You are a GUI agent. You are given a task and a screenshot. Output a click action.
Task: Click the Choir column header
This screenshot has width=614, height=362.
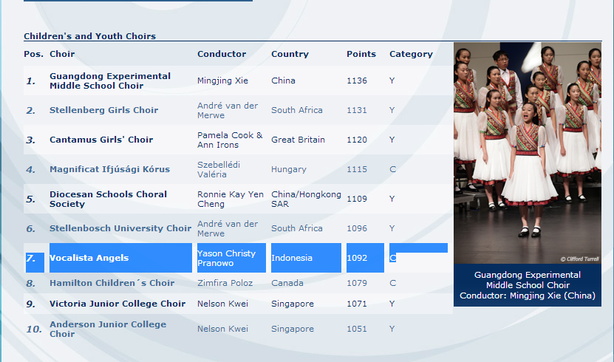(62, 54)
